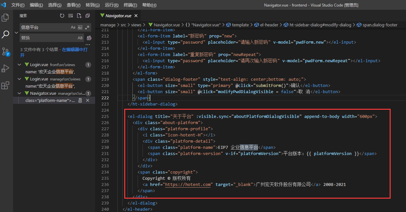
Task: Open the Run and Debug view
Action: 5,68
